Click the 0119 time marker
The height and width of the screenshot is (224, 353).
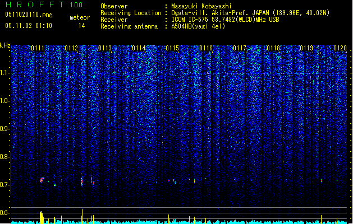point(306,48)
